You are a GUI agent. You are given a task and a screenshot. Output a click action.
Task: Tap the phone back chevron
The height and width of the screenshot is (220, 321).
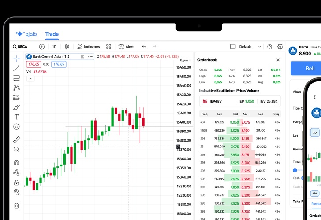(314, 97)
